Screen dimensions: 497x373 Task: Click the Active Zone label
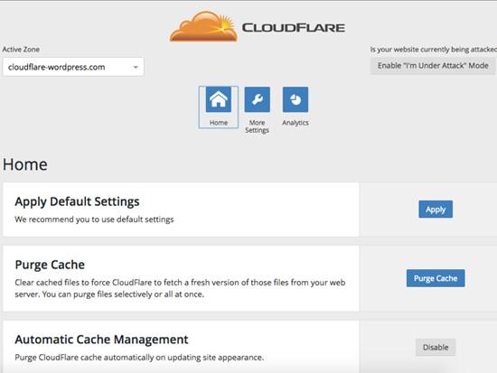click(21, 49)
